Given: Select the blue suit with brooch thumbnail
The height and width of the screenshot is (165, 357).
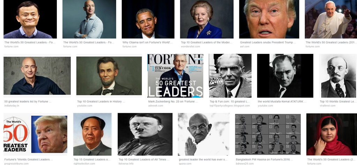Looking at the screenshot, I should tap(207, 19).
